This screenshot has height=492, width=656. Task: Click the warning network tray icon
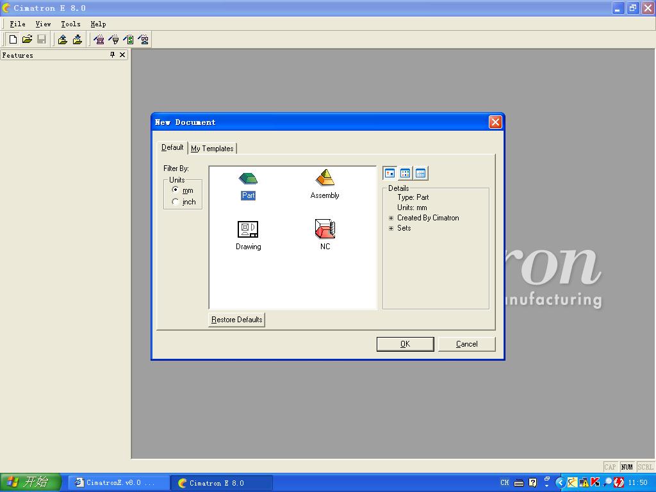click(584, 483)
